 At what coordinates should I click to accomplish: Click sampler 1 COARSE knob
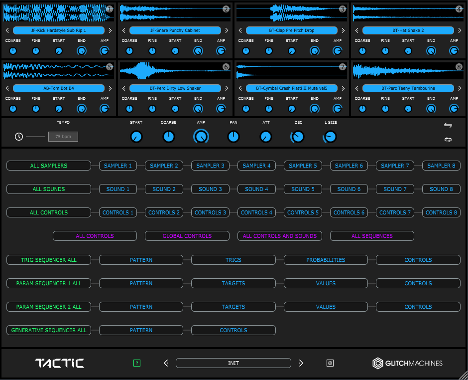(x=13, y=51)
